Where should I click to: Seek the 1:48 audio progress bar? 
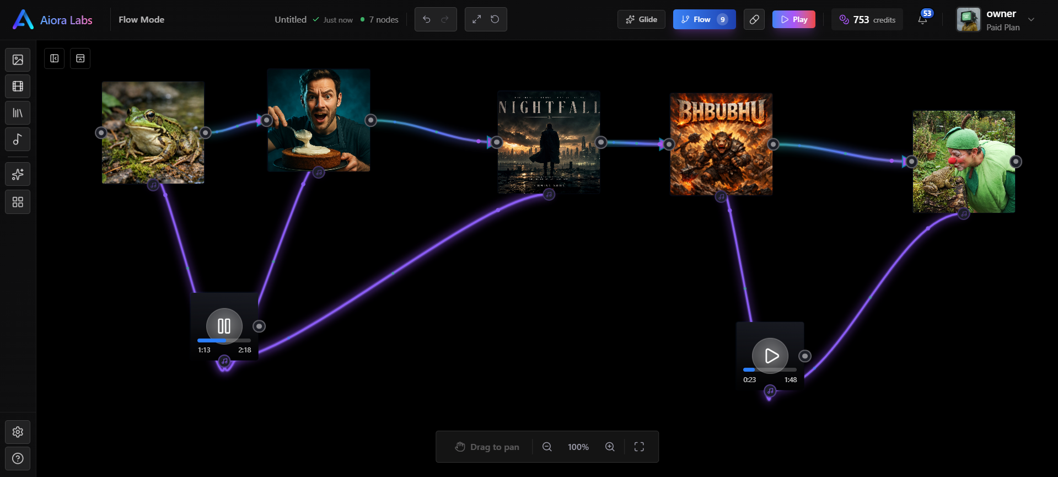click(x=770, y=370)
